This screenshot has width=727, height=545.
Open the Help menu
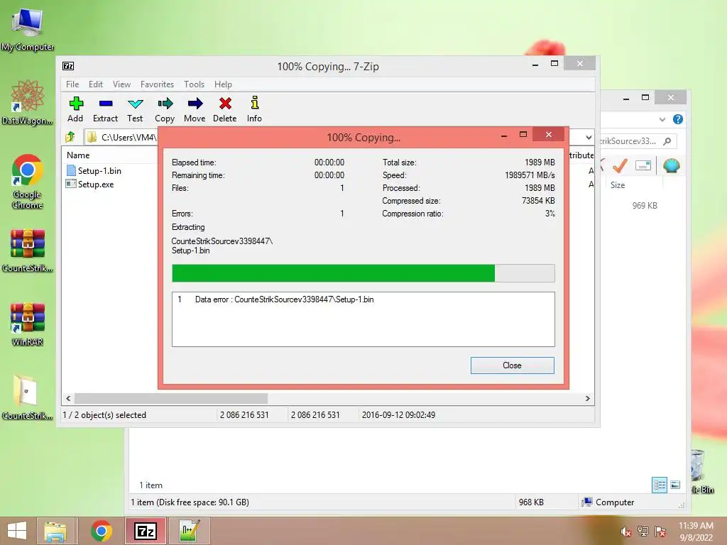pyautogui.click(x=223, y=84)
